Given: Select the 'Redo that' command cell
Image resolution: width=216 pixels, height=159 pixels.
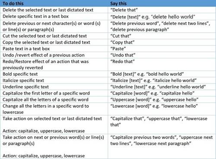Looking at the screenshot, I should pyautogui.click(x=162, y=64).
